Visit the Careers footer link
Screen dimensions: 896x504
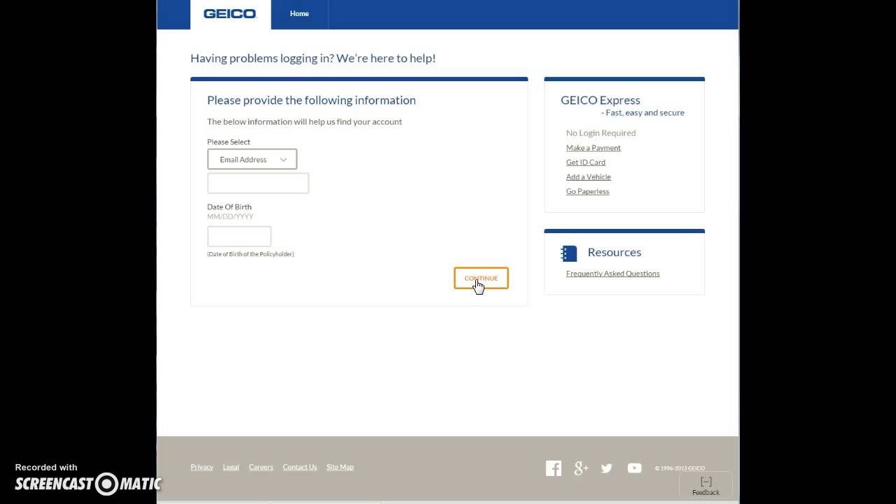(261, 468)
